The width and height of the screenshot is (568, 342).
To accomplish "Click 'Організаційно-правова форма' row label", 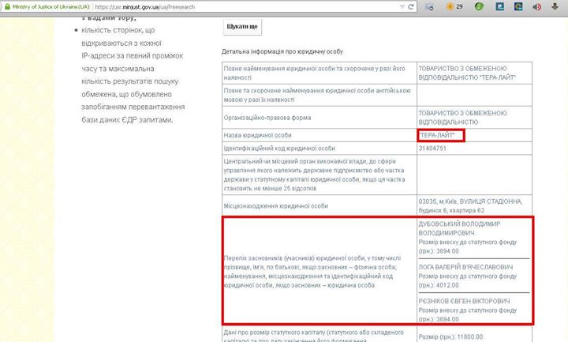I will click(x=267, y=118).
